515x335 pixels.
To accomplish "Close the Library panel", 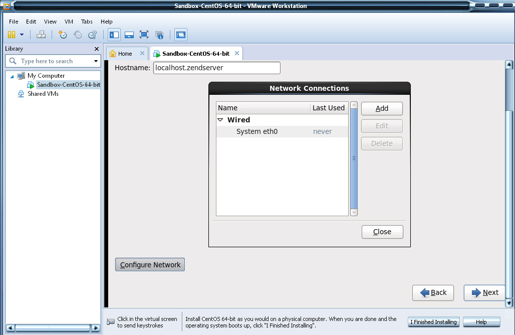I will (97, 49).
